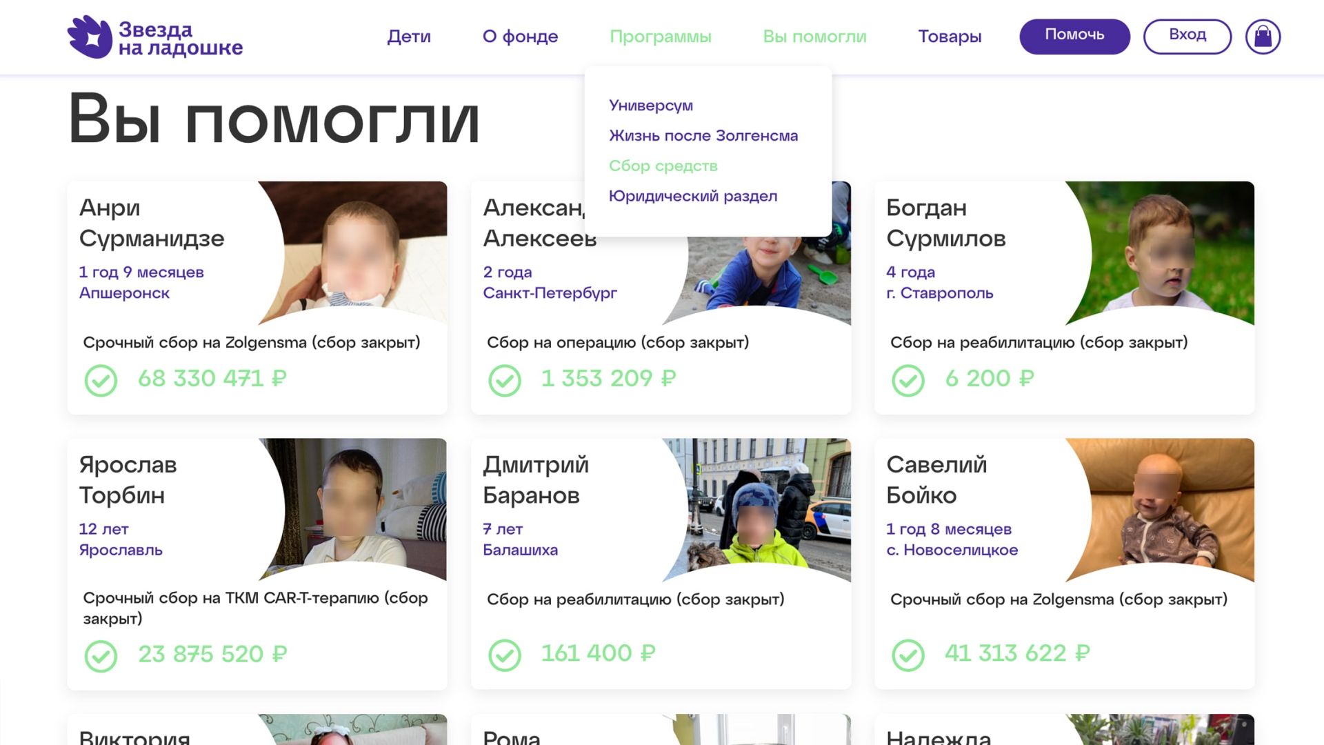Click the star-in-hand logo icon
The height and width of the screenshot is (745, 1324).
pos(90,37)
